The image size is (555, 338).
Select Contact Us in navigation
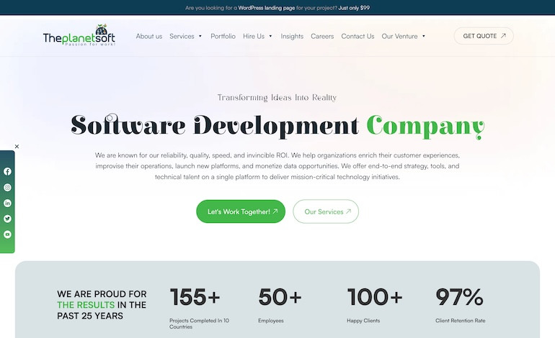(x=358, y=36)
